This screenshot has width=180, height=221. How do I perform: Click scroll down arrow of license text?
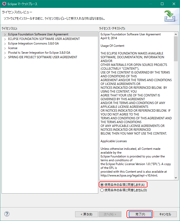tap(176, 178)
